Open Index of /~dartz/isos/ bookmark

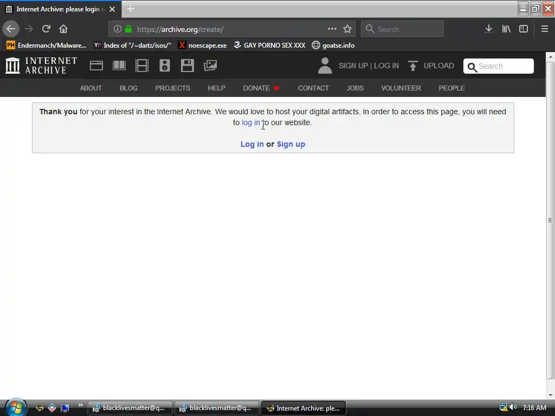pyautogui.click(x=132, y=45)
